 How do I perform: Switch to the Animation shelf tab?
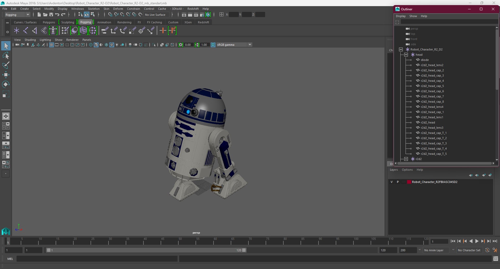pos(104,22)
